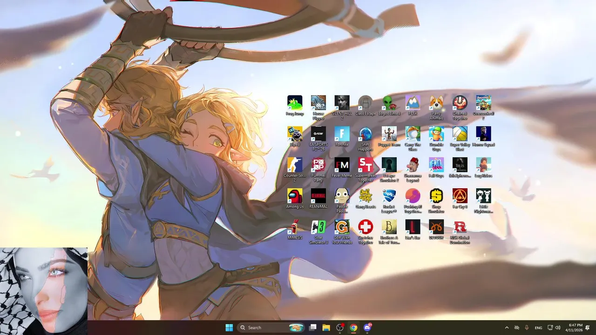The height and width of the screenshot is (335, 596).
Task: Select the Horror Squad shortcut
Action: tap(483, 137)
